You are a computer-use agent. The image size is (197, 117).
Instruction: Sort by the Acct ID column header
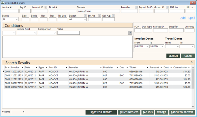tap(53, 67)
